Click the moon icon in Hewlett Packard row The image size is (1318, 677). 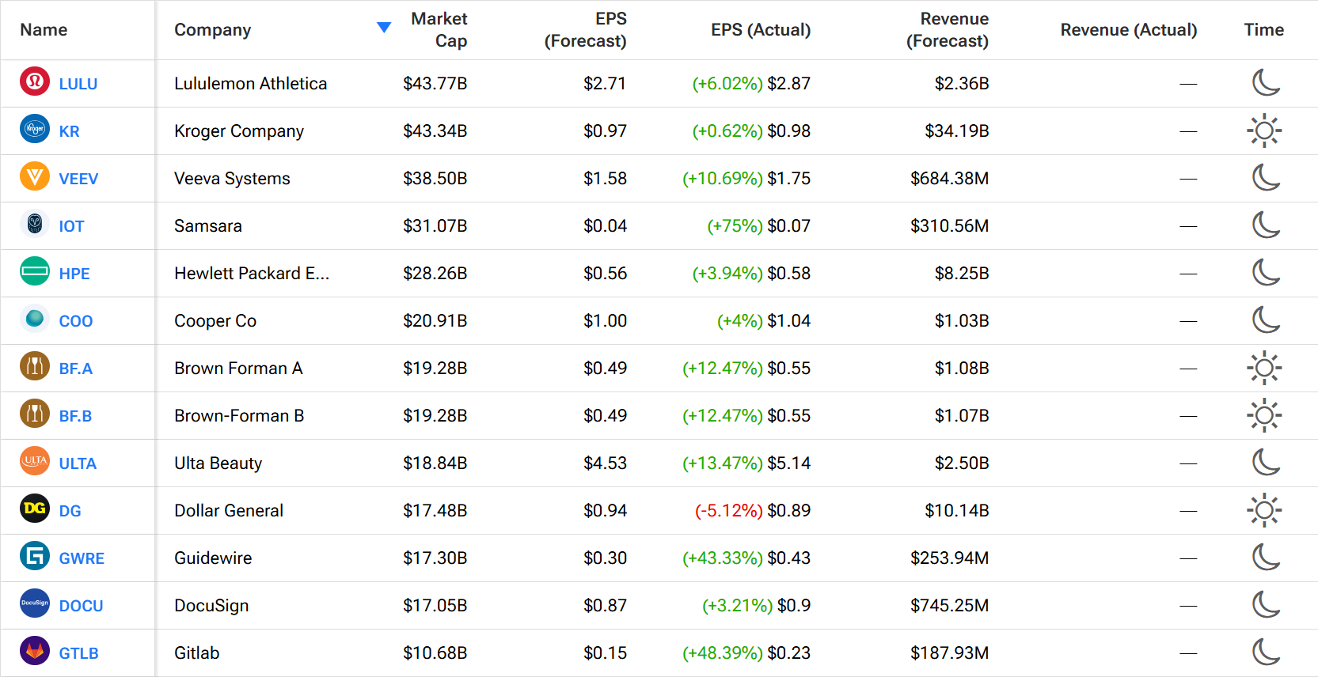[x=1266, y=272]
